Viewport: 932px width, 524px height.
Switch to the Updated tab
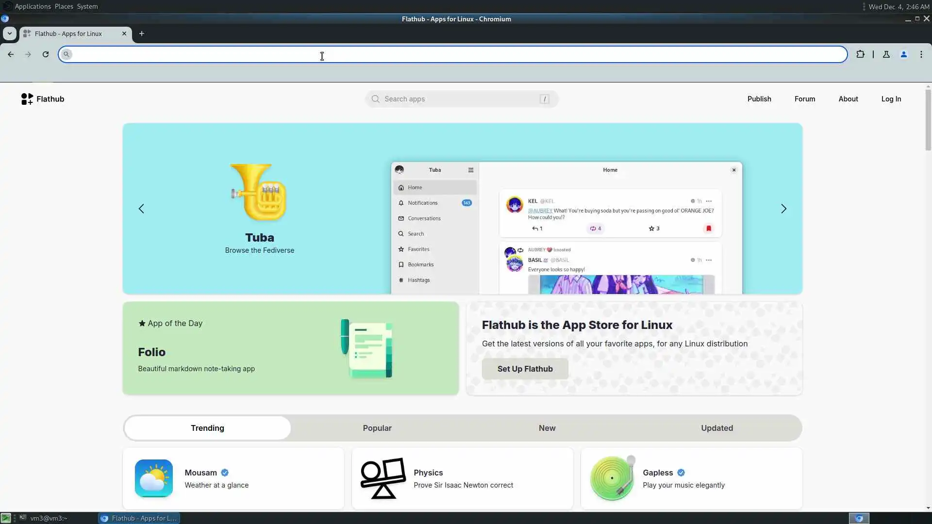click(x=716, y=428)
